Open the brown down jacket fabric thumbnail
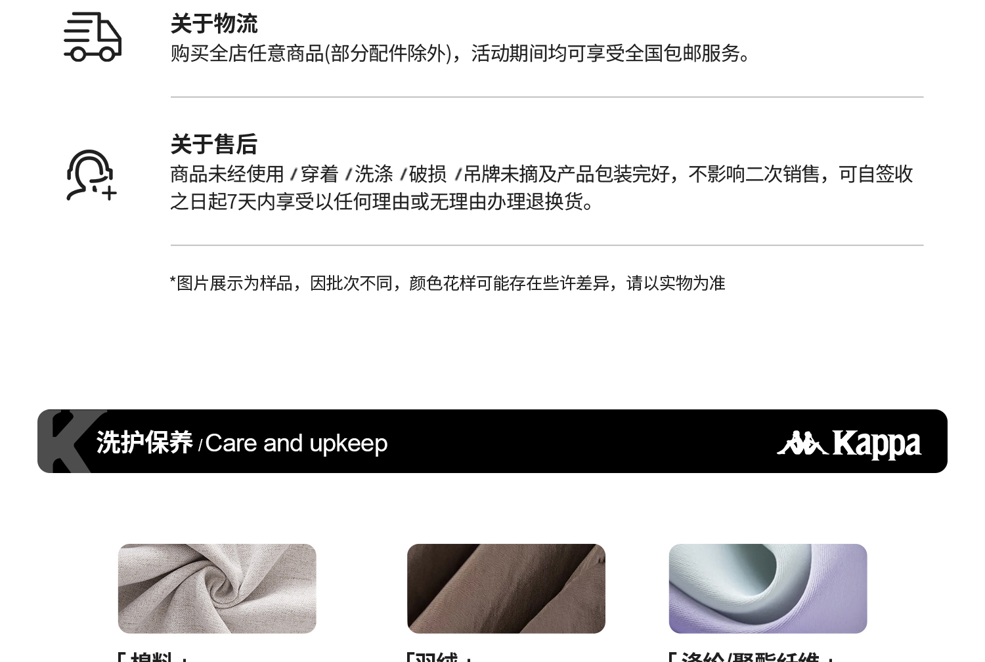Image resolution: width=985 pixels, height=662 pixels. point(506,589)
